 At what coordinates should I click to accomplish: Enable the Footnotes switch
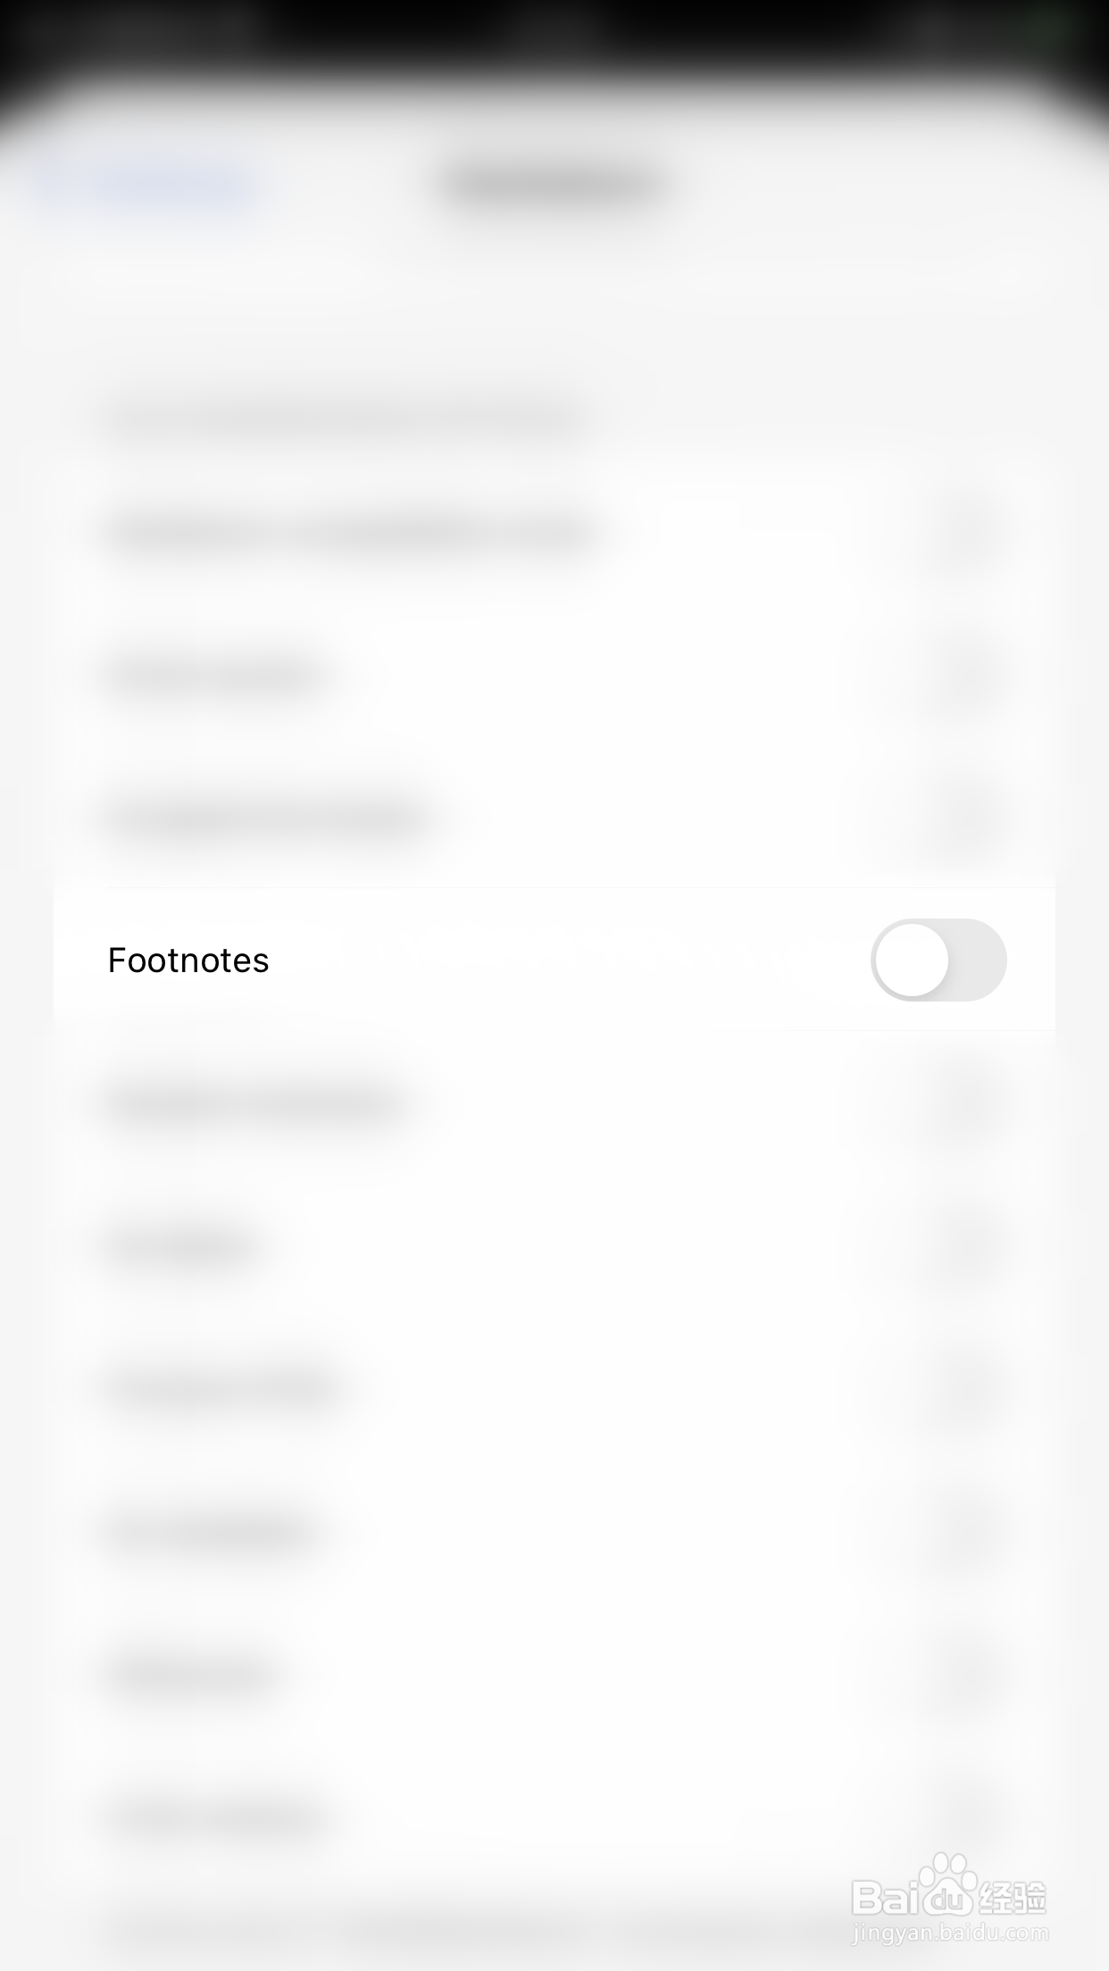[x=938, y=960]
